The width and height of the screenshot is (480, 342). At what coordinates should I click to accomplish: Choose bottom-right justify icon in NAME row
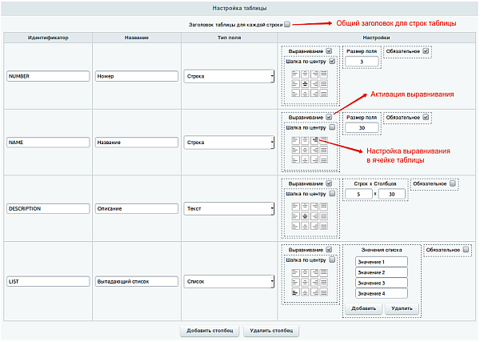coord(325,159)
